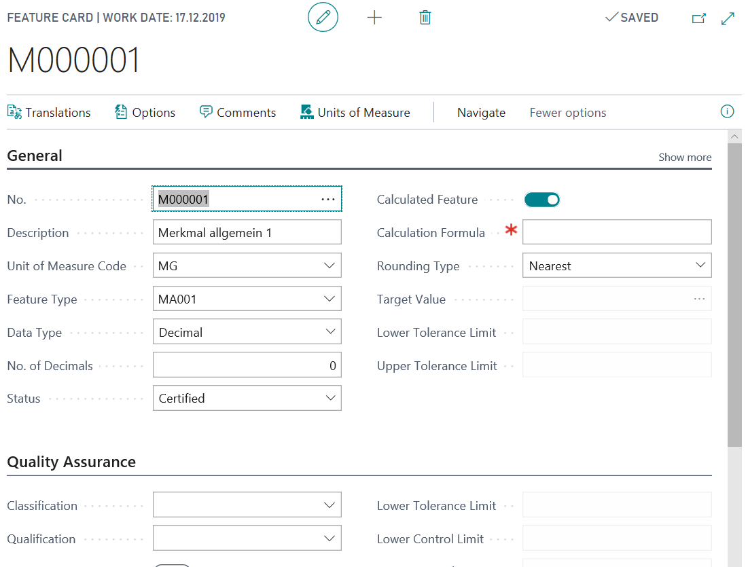This screenshot has width=748, height=567.
Task: Open the Feature Type dropdown
Action: (329, 299)
